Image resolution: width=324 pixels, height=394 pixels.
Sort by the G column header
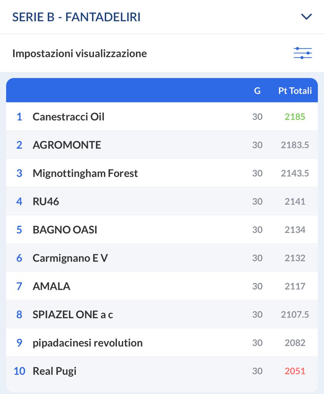point(257,90)
